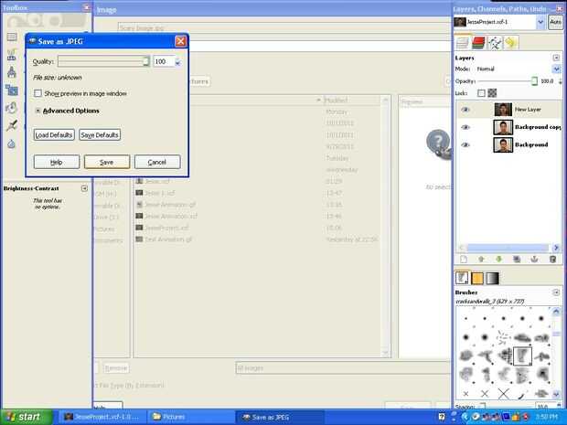The height and width of the screenshot is (425, 567).
Task: Click the Brushes list scroll-up arrow
Action: pyautogui.click(x=556, y=311)
